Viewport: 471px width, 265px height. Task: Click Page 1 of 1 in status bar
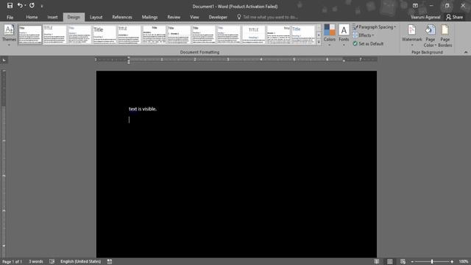click(12, 262)
